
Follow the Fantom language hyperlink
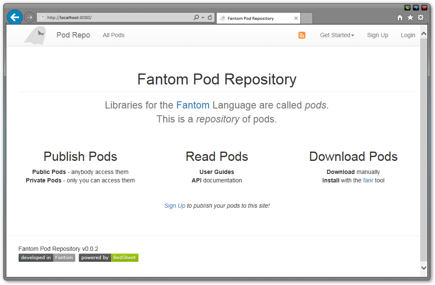coord(193,105)
